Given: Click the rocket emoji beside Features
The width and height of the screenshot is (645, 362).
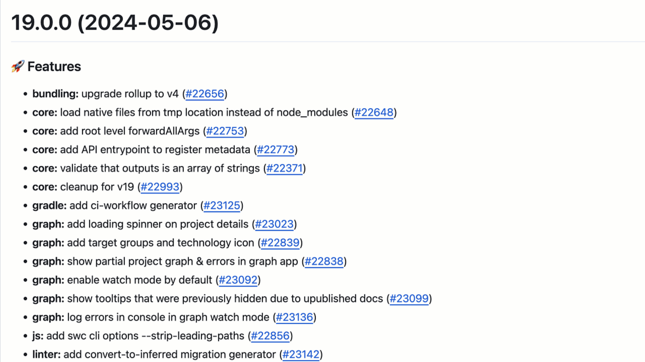Looking at the screenshot, I should 18,66.
